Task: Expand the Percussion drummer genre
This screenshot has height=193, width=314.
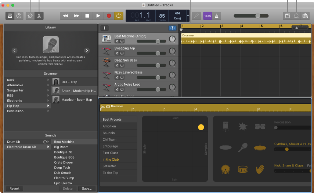Action: click(x=48, y=111)
